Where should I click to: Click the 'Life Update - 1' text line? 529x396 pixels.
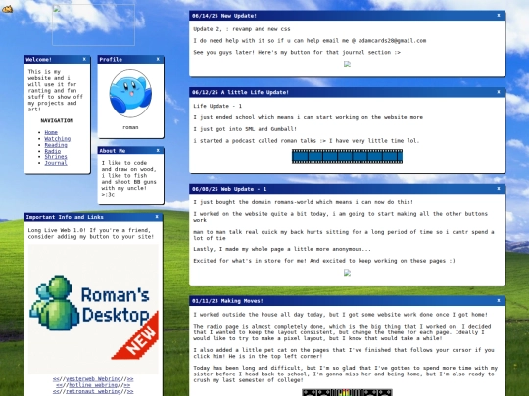point(217,106)
